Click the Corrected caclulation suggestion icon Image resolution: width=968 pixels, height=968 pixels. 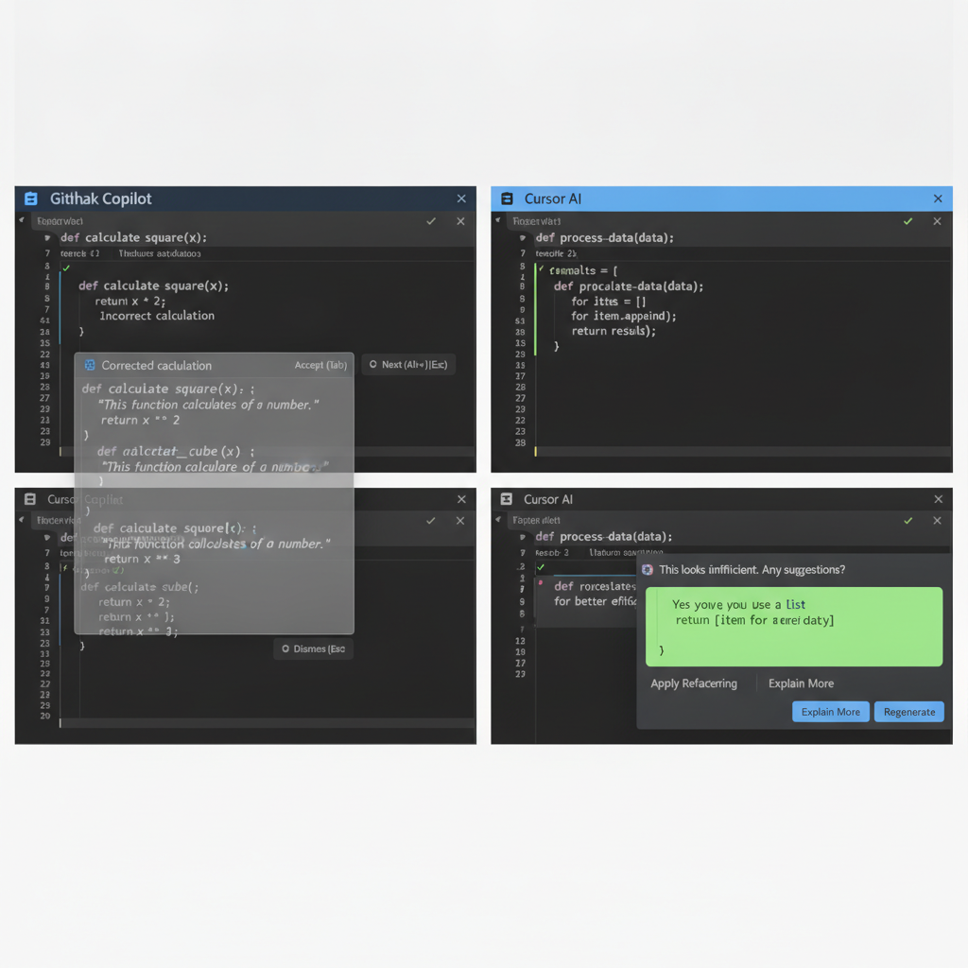(90, 365)
